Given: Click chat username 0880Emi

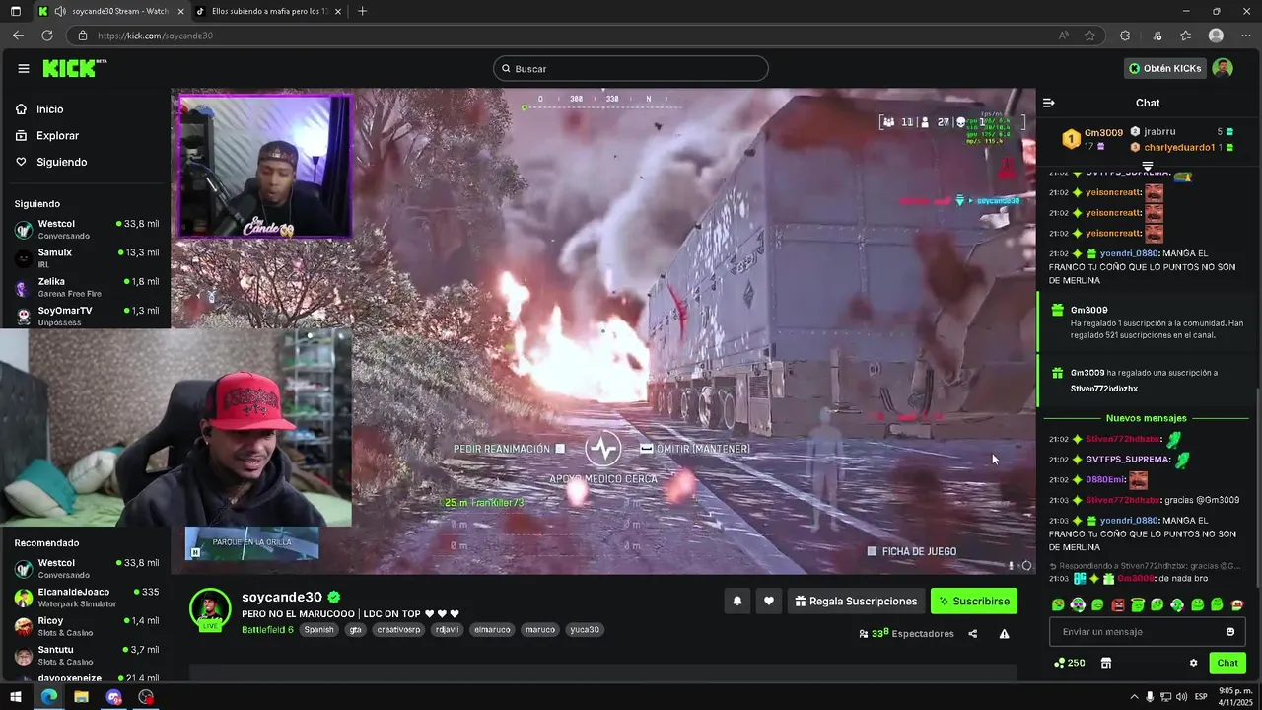Looking at the screenshot, I should point(1105,479).
